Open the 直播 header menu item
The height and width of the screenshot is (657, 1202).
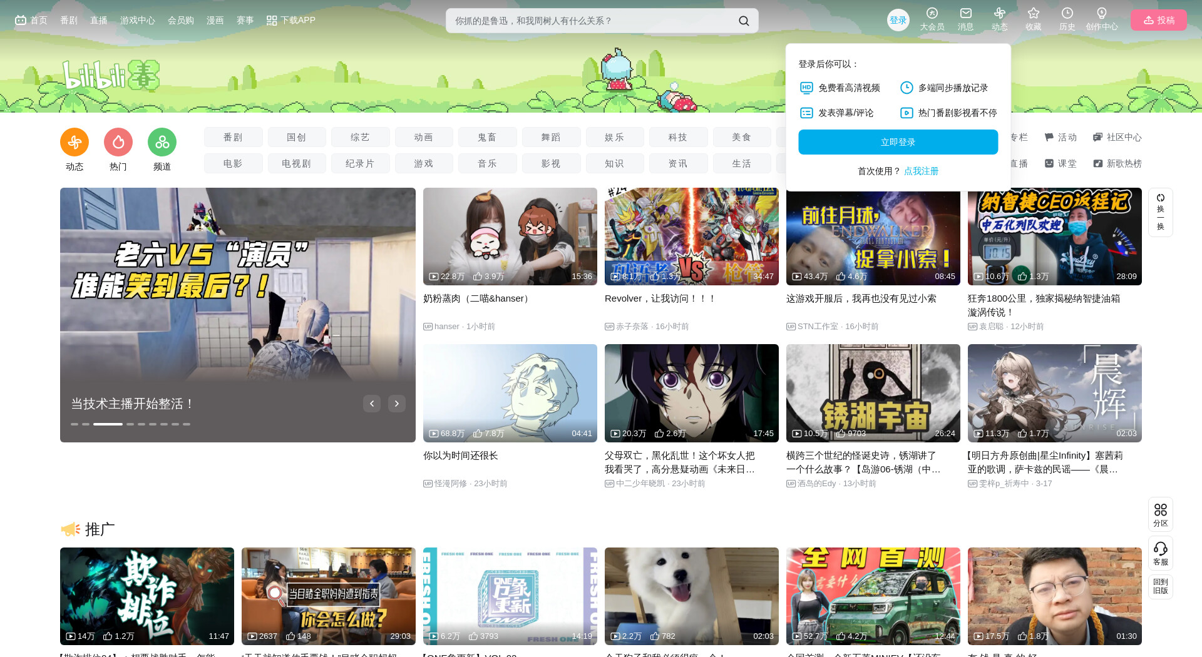[99, 20]
